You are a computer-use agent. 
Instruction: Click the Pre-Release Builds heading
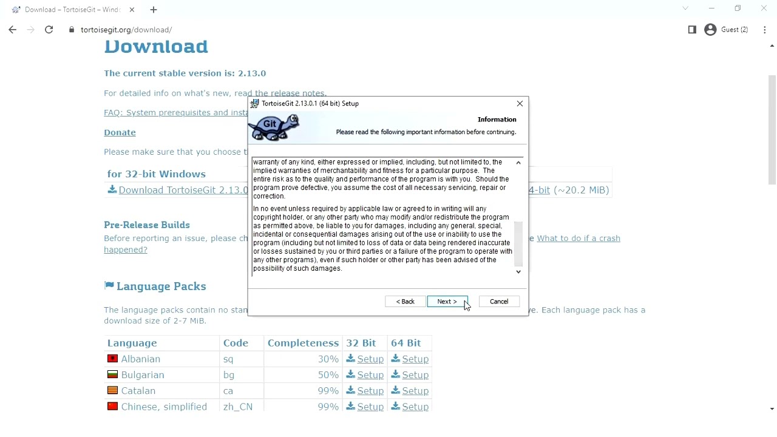(x=147, y=225)
